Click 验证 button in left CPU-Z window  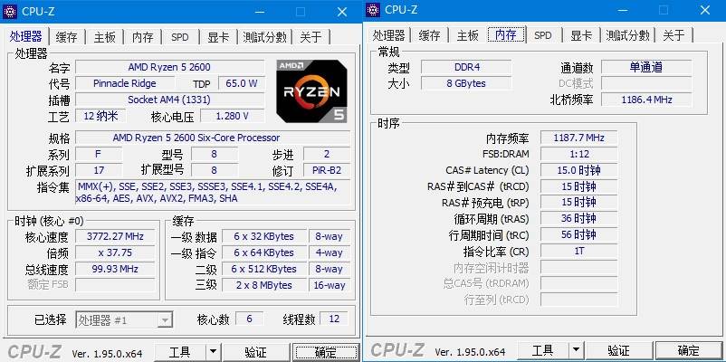click(255, 352)
